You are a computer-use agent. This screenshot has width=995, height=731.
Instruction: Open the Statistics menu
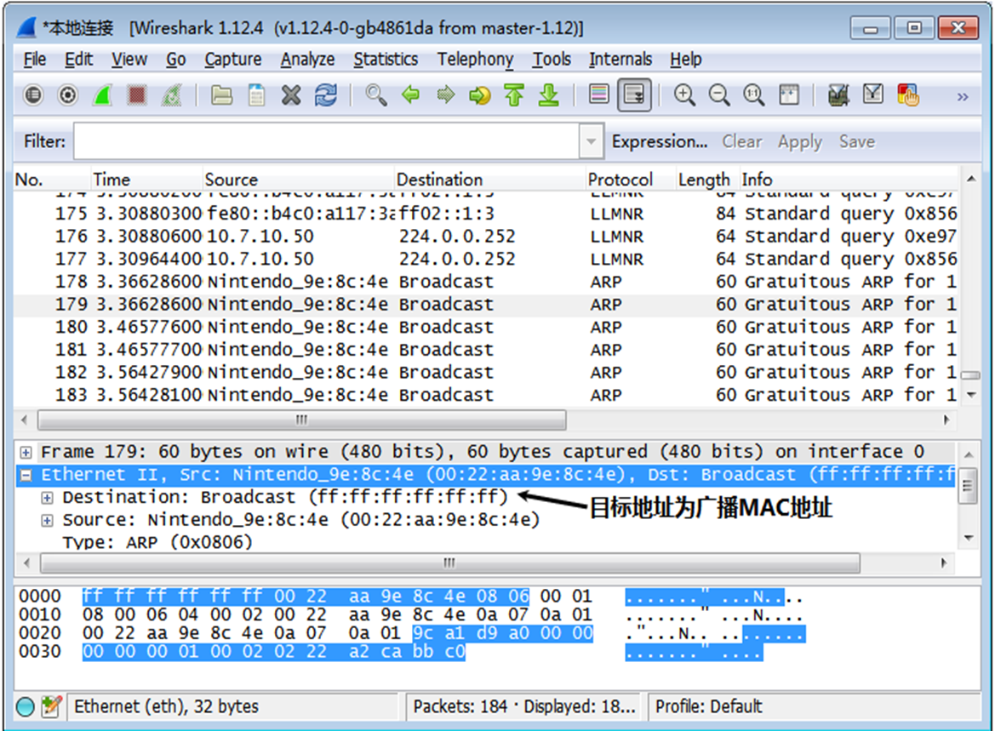(386, 59)
